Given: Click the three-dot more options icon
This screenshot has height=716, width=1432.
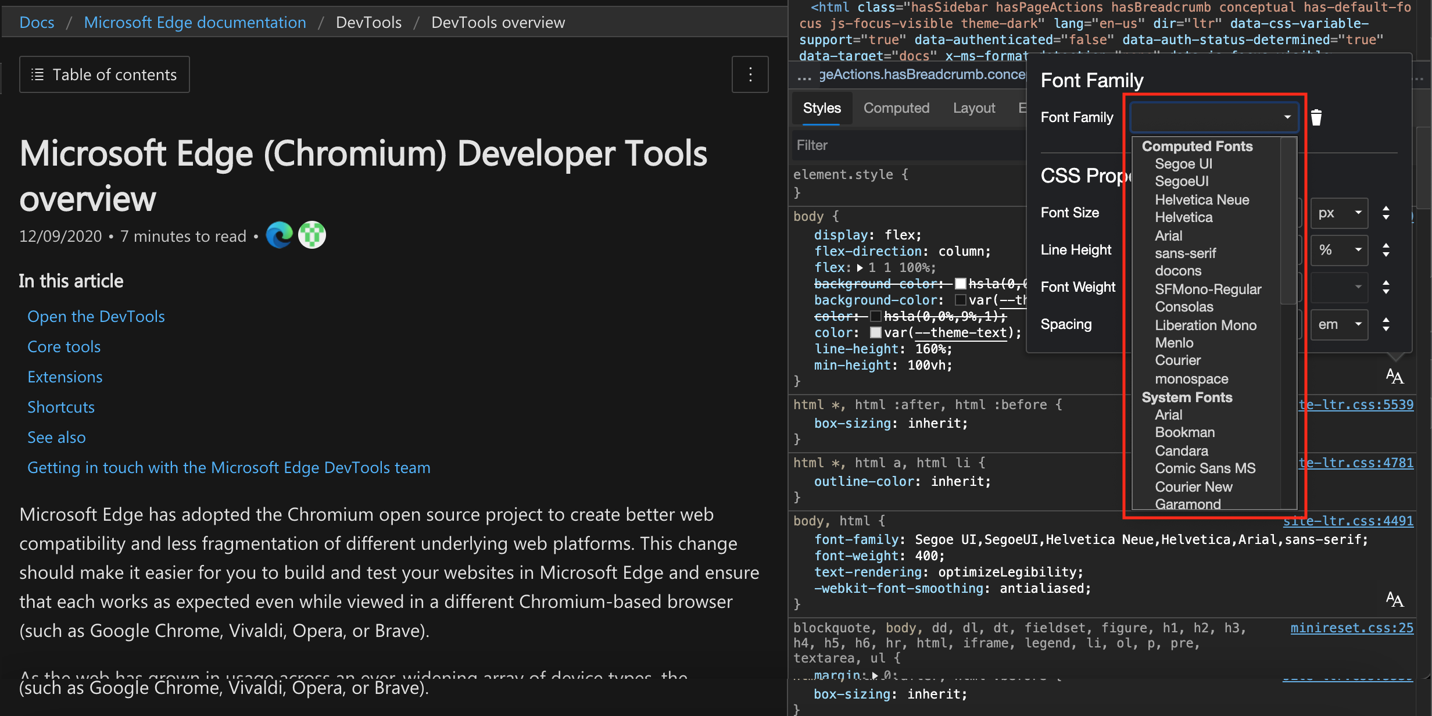Looking at the screenshot, I should pyautogui.click(x=751, y=75).
